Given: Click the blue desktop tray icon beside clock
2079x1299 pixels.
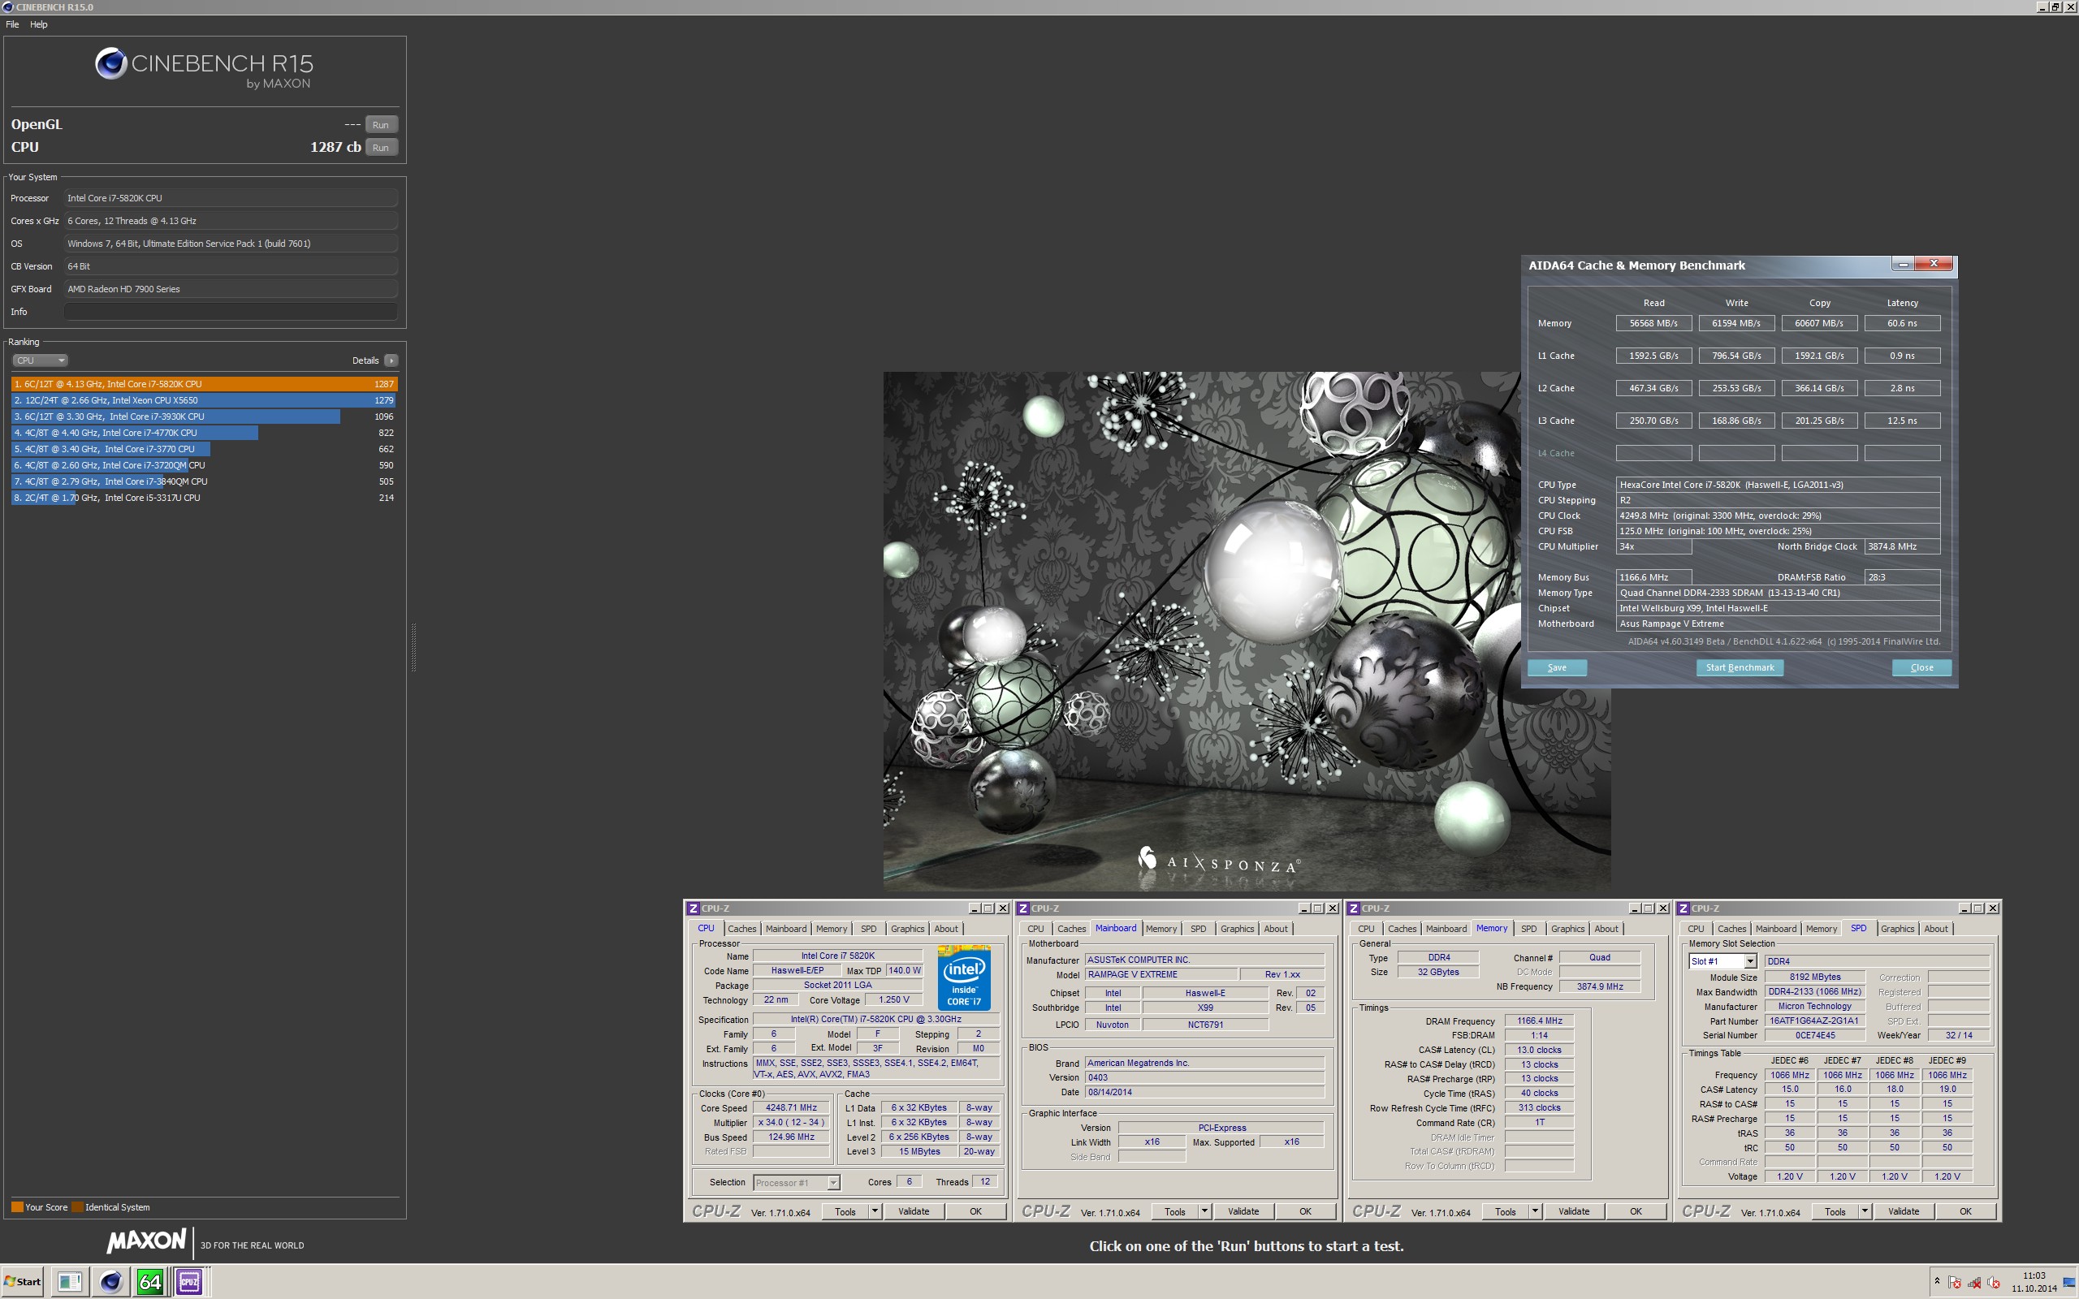Looking at the screenshot, I should pos(2067,1283).
